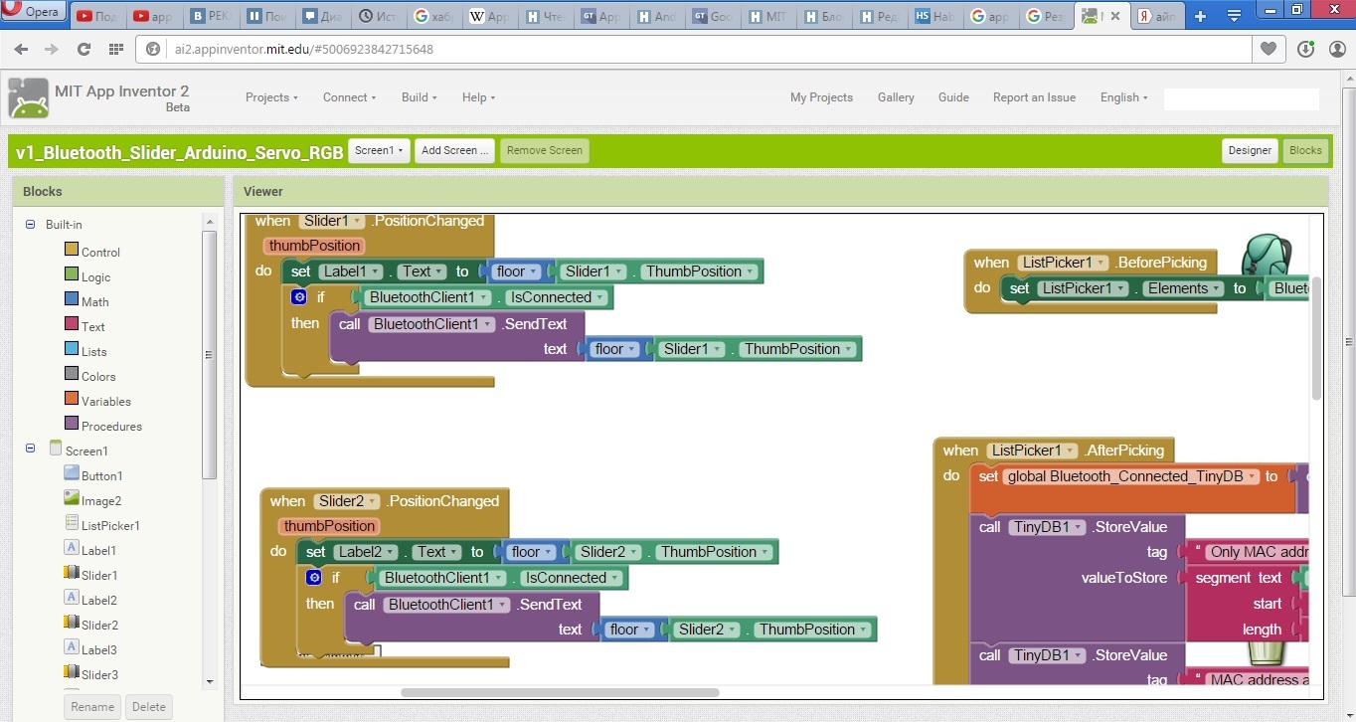Open a new browser tab
This screenshot has height=722, width=1356.
(1201, 16)
